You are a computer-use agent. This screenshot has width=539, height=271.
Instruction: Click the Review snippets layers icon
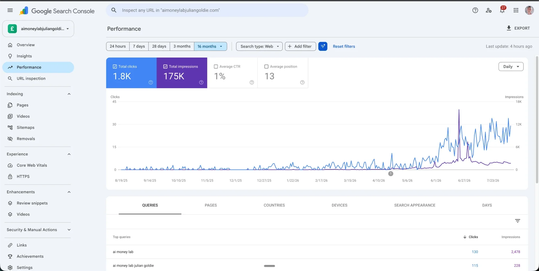pos(10,203)
